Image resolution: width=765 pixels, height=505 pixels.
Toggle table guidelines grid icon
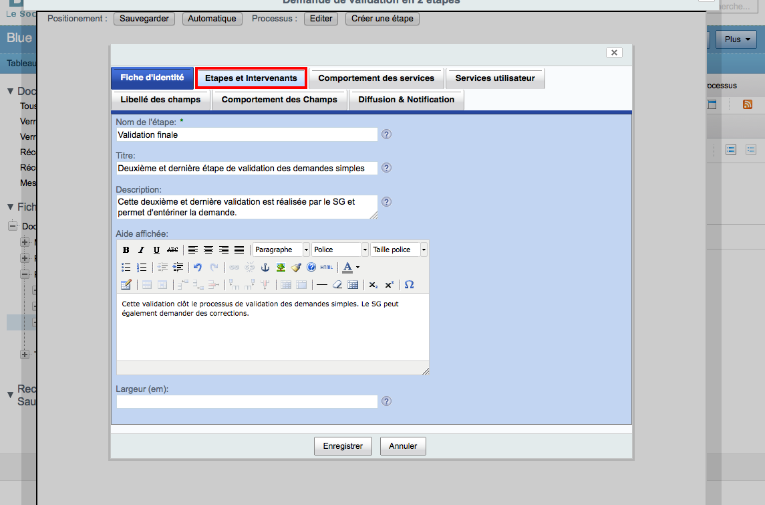(x=353, y=285)
